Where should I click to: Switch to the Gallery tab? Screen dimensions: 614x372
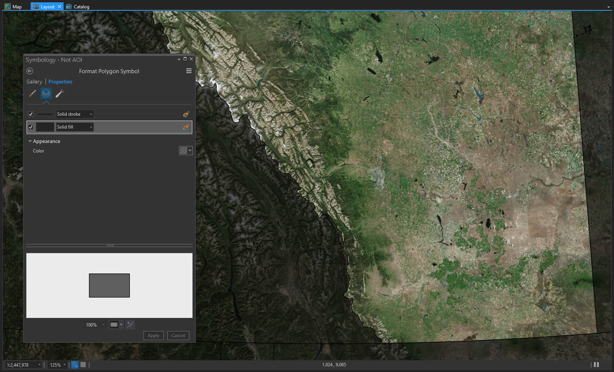coord(34,82)
